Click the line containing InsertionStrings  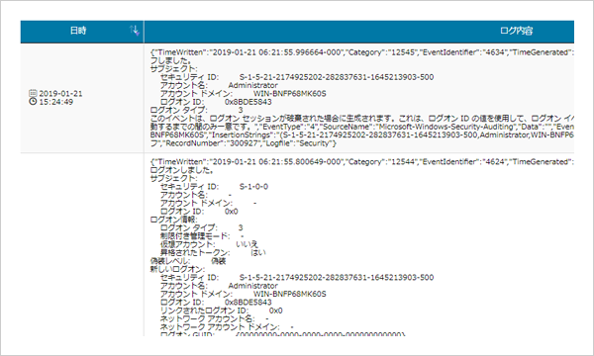pyautogui.click(x=362, y=135)
